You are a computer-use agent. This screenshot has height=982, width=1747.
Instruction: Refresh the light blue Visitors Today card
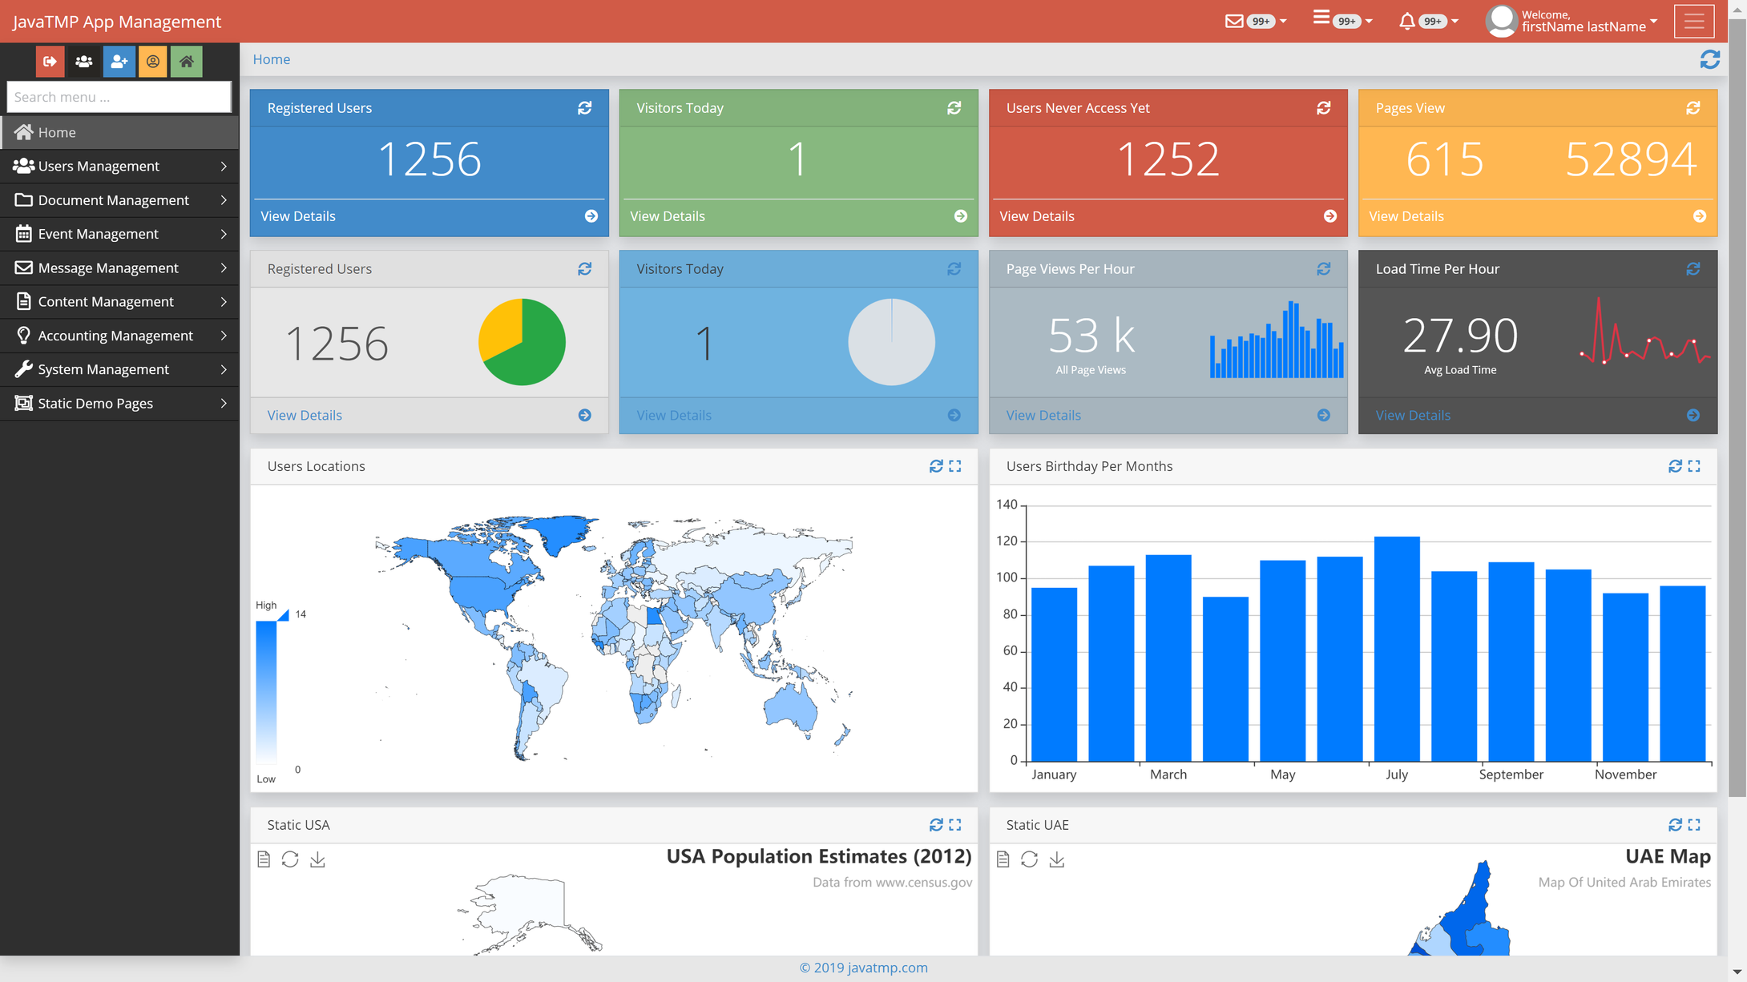[954, 269]
